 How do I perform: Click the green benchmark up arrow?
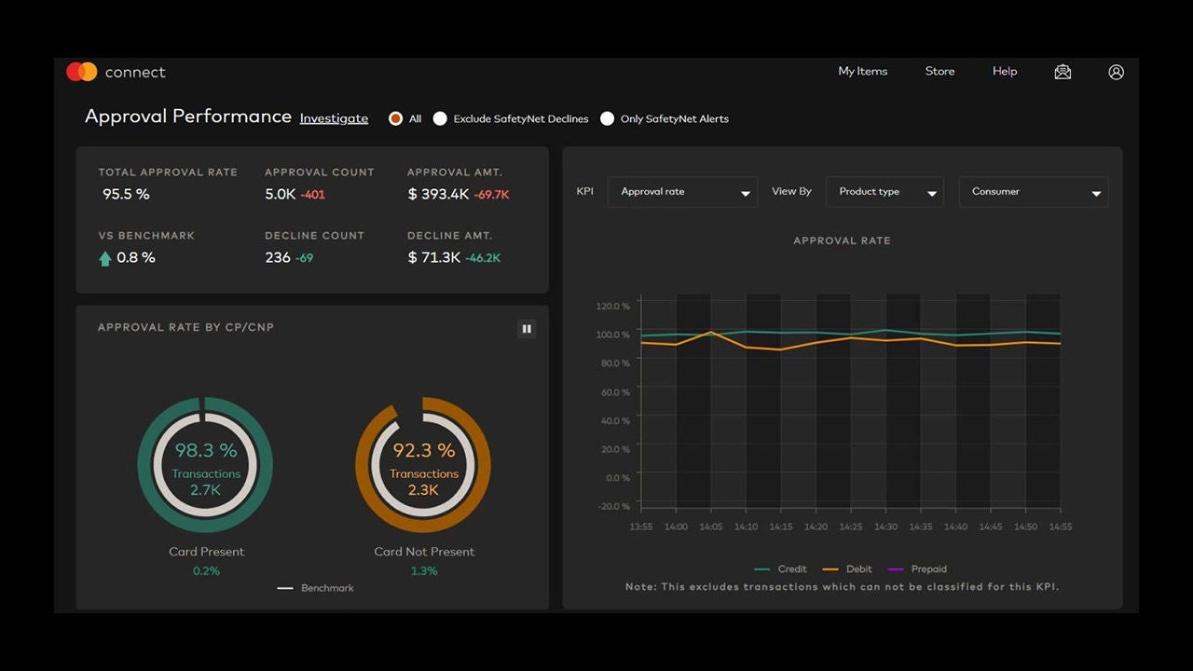tap(105, 258)
